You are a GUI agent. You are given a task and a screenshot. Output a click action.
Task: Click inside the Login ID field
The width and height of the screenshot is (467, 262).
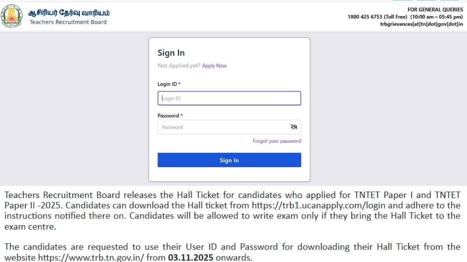pos(229,98)
